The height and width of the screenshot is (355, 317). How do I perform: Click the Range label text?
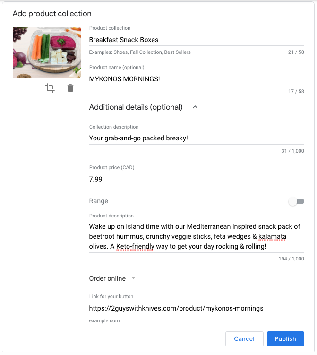(98, 201)
